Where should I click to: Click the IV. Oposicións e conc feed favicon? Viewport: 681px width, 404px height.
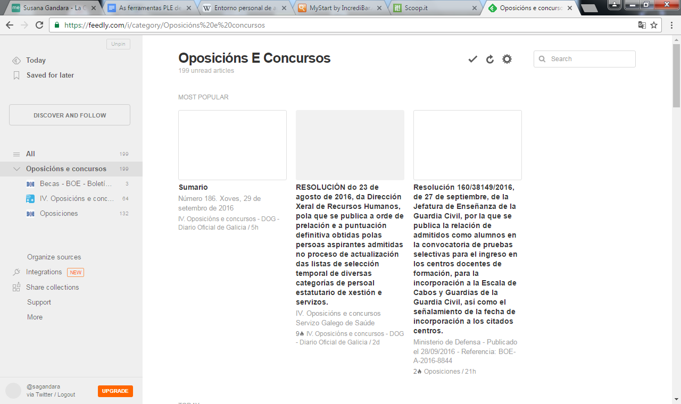pyautogui.click(x=30, y=199)
